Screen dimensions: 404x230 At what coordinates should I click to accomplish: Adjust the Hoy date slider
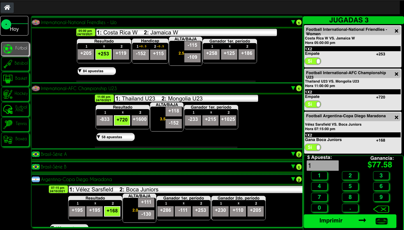[6, 25]
